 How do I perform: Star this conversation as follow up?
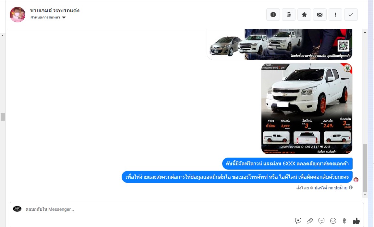pyautogui.click(x=304, y=15)
